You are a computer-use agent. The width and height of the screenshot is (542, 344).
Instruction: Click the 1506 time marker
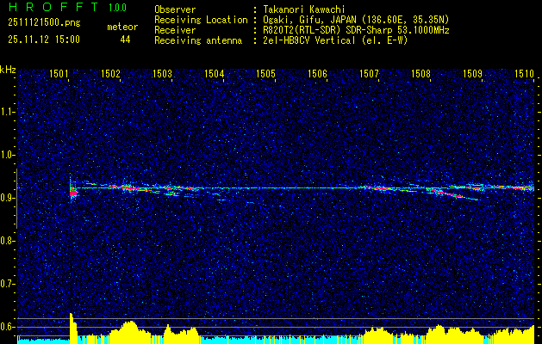pyautogui.click(x=317, y=73)
